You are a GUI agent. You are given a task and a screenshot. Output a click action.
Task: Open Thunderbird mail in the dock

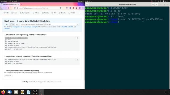pos(10,92)
